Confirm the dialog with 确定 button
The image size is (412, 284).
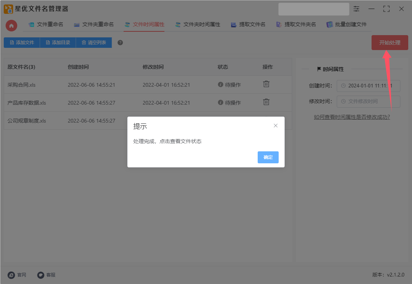(268, 157)
